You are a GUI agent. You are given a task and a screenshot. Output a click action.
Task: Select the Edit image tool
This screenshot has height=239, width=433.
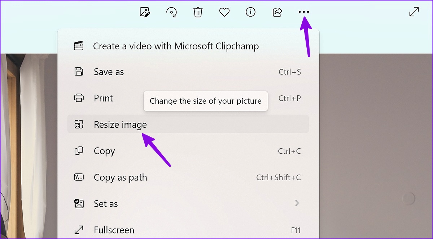[x=145, y=12]
